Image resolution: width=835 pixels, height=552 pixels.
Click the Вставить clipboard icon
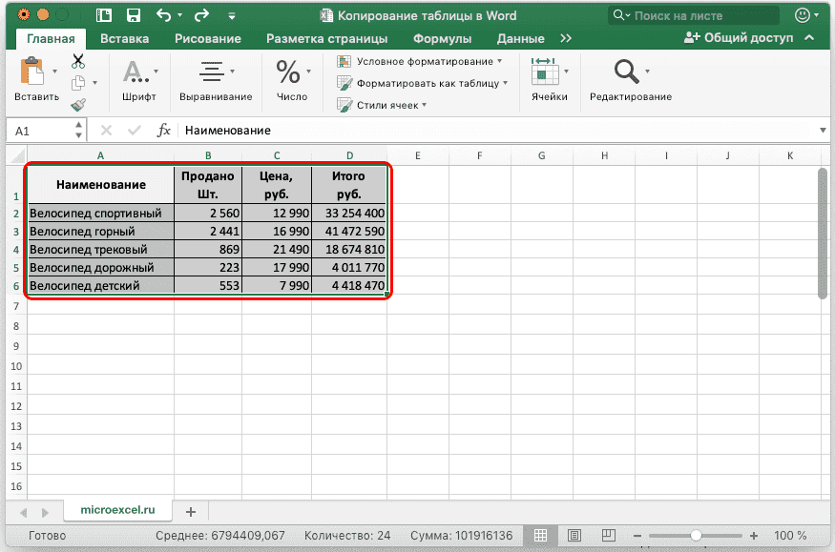(31, 72)
